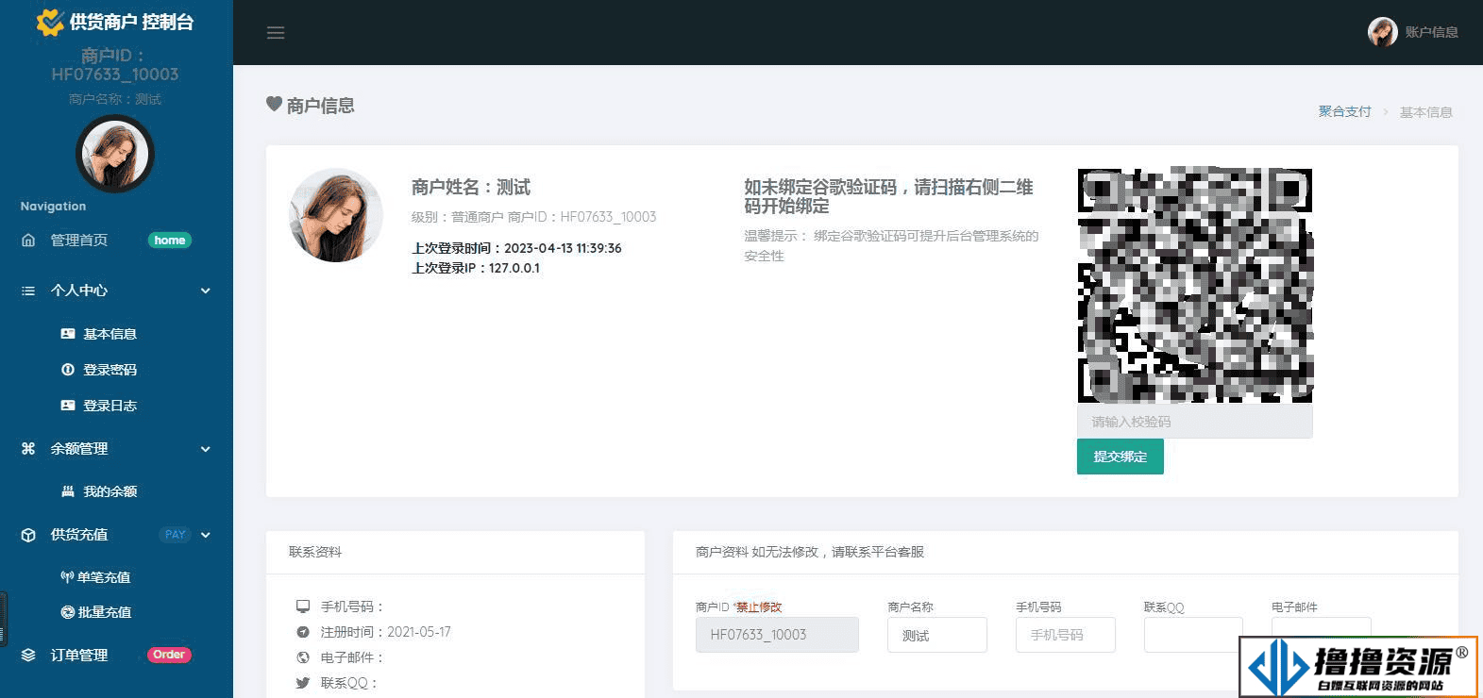Screen dimensions: 1483x698
Task: Click 基本信息 breadcrumb text
Action: pos(1425,112)
